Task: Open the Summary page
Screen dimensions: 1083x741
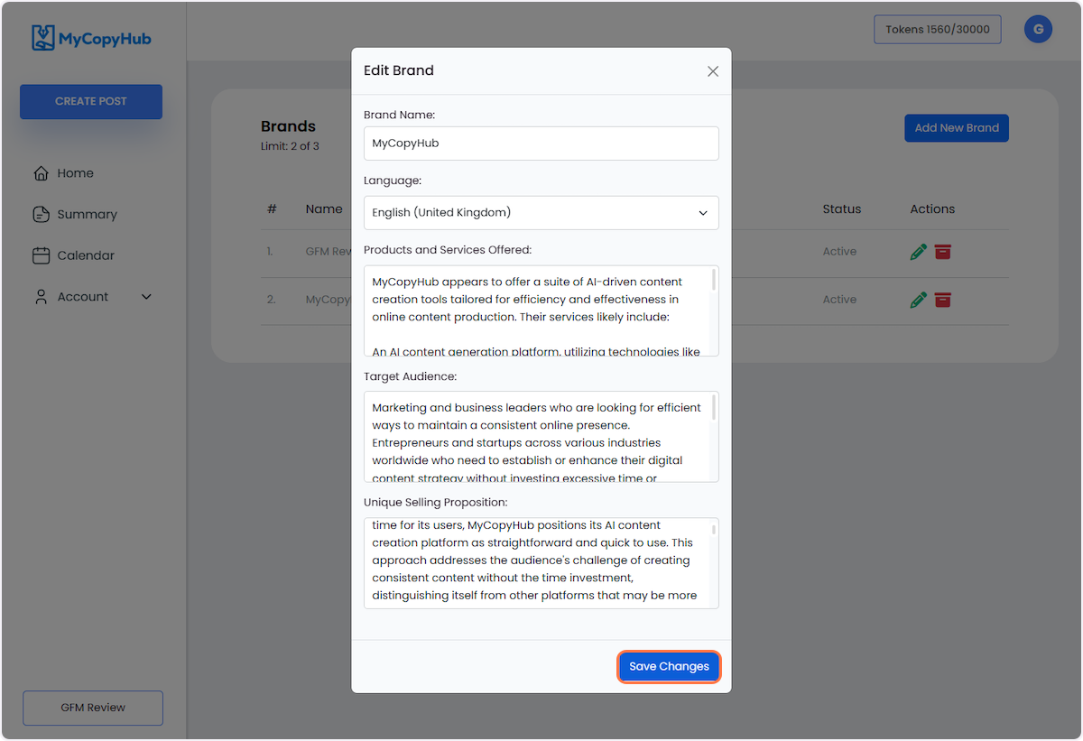Action: coord(87,214)
